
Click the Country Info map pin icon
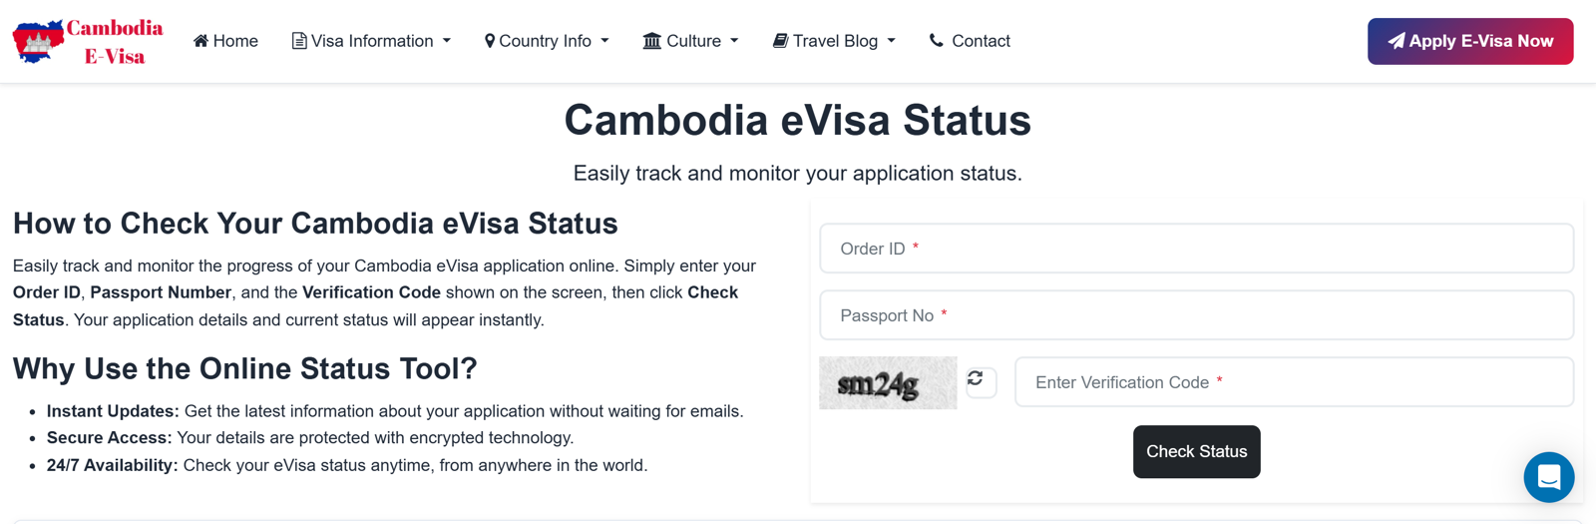click(x=489, y=41)
